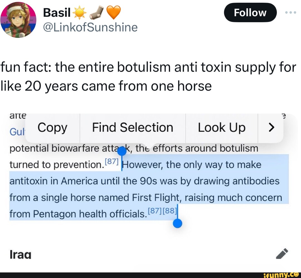Image resolution: width=301 pixels, height=278 pixels.
Task: Click the ifunny.co watermark logo
Action: pos(281,275)
